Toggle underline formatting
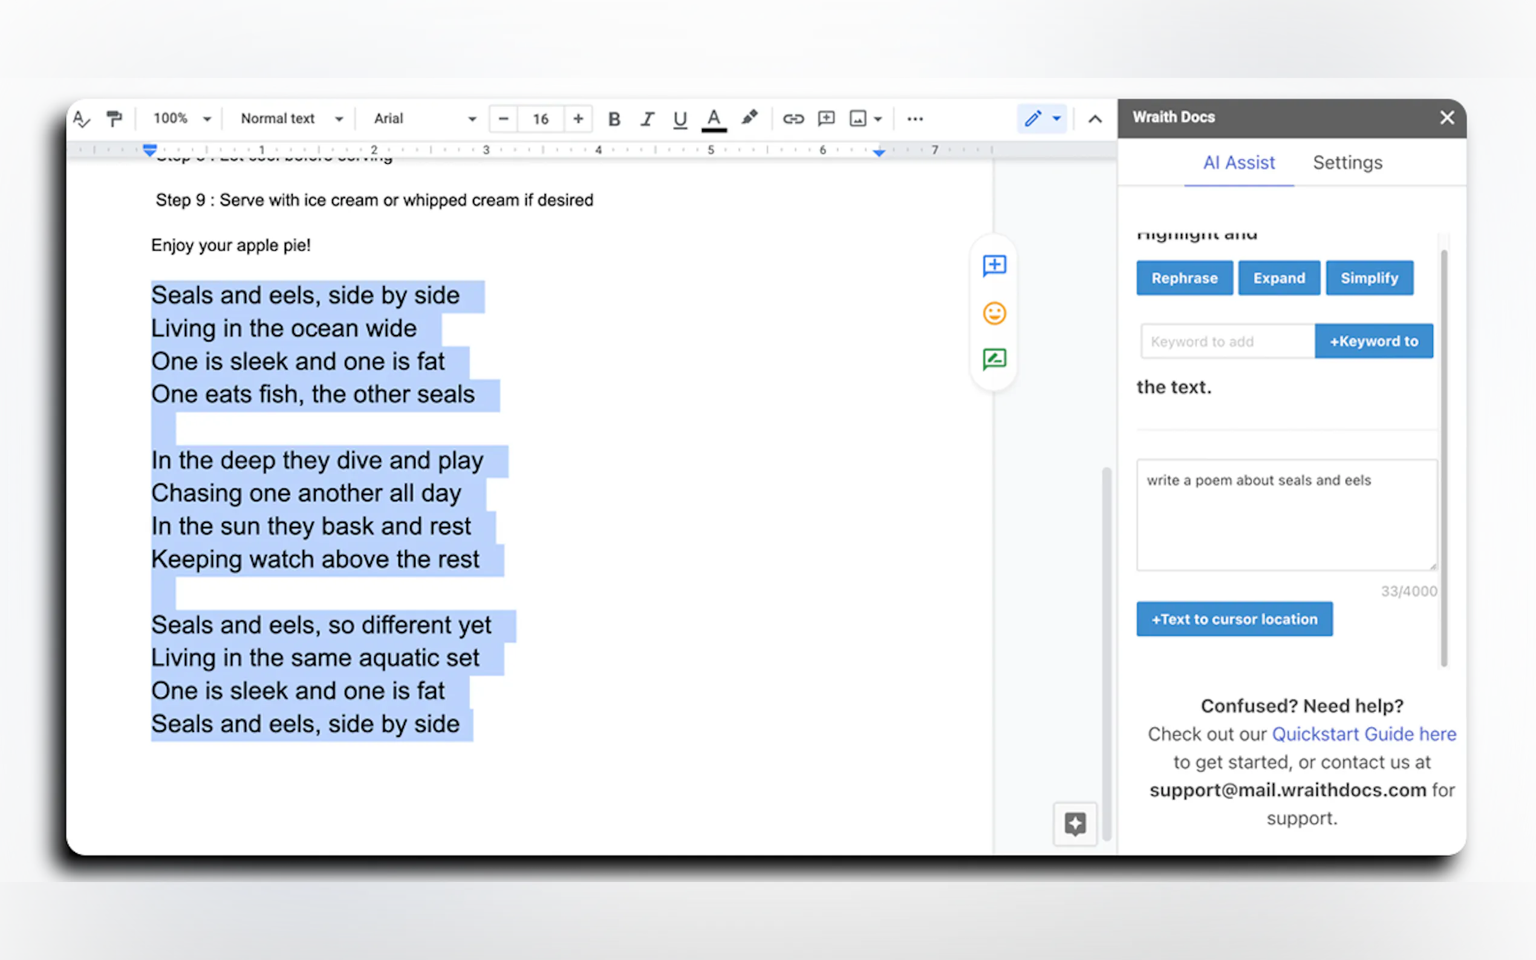Screen dimensions: 1536x960 [x=680, y=118]
